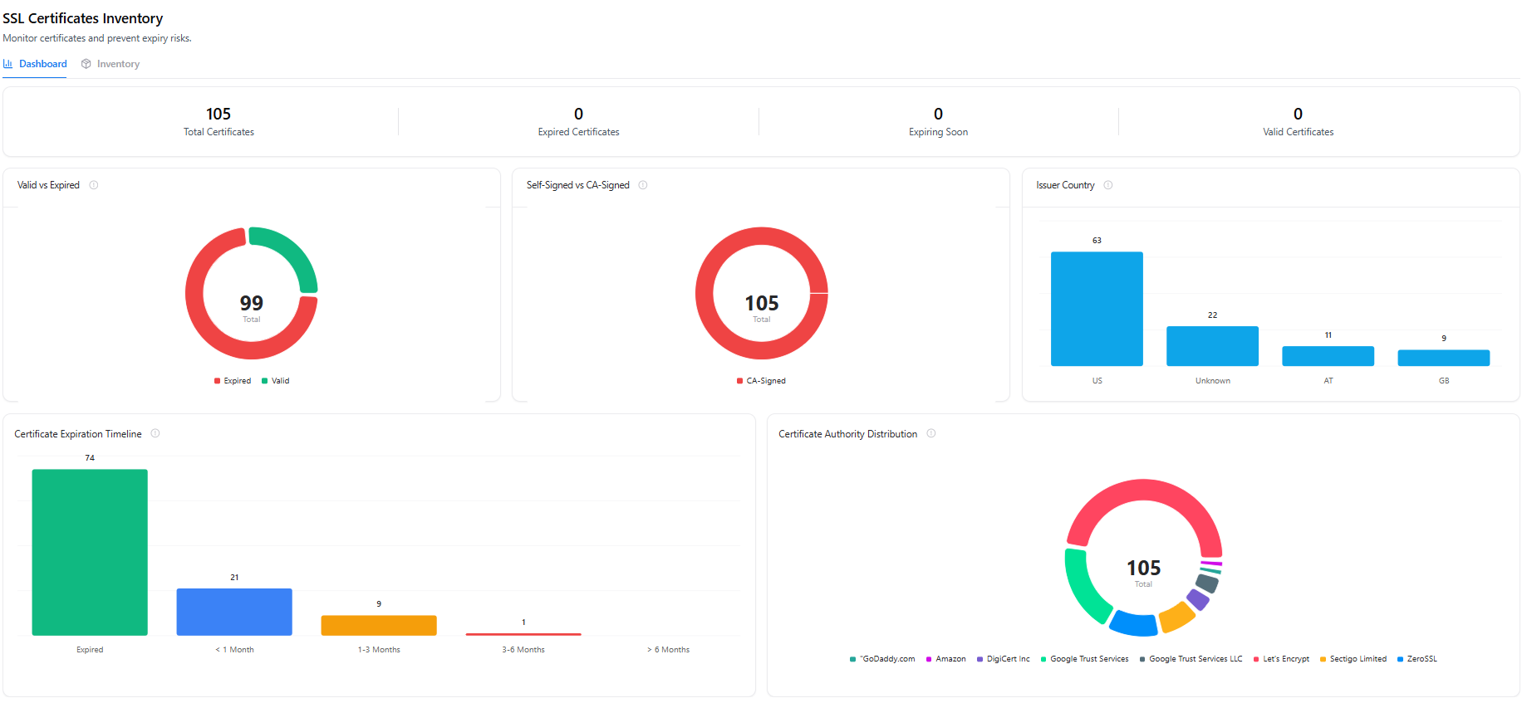Screen dimensions: 1527x703
Task: Click info icon beside Certificate Authority Distribution
Action: tap(931, 433)
